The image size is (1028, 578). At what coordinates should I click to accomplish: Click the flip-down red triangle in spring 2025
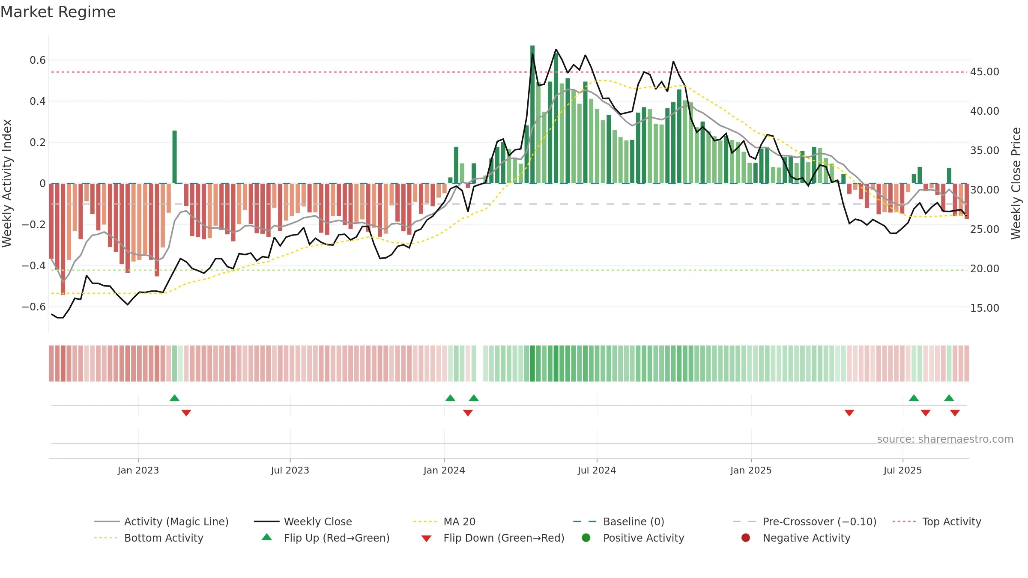[849, 413]
